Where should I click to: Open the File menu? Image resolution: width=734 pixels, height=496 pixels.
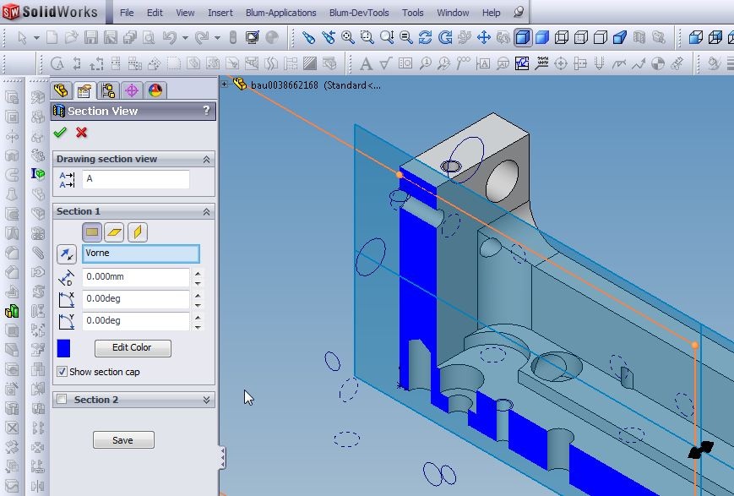click(127, 13)
